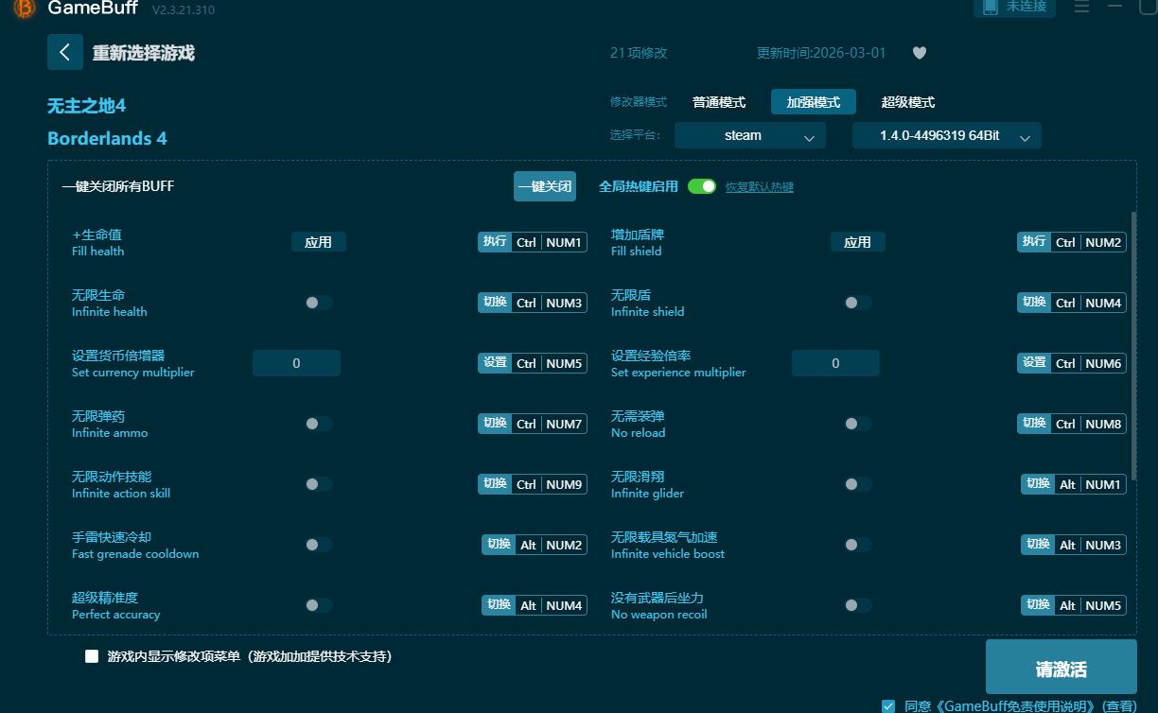Click the 未连接 phone connection icon
This screenshot has width=1158, height=713.
click(x=990, y=8)
